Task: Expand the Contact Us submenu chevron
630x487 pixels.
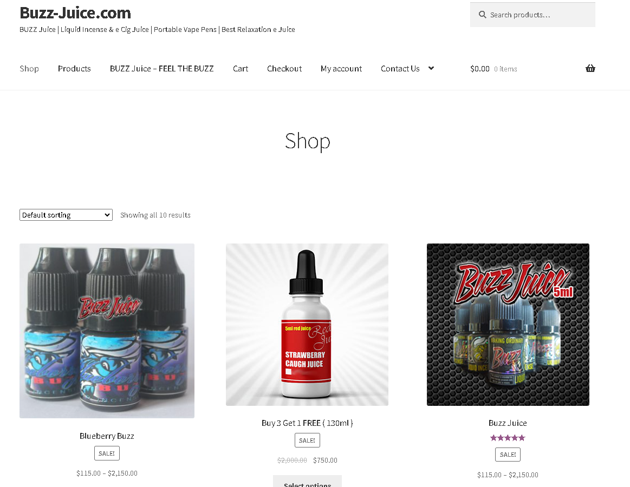Action: 431,68
